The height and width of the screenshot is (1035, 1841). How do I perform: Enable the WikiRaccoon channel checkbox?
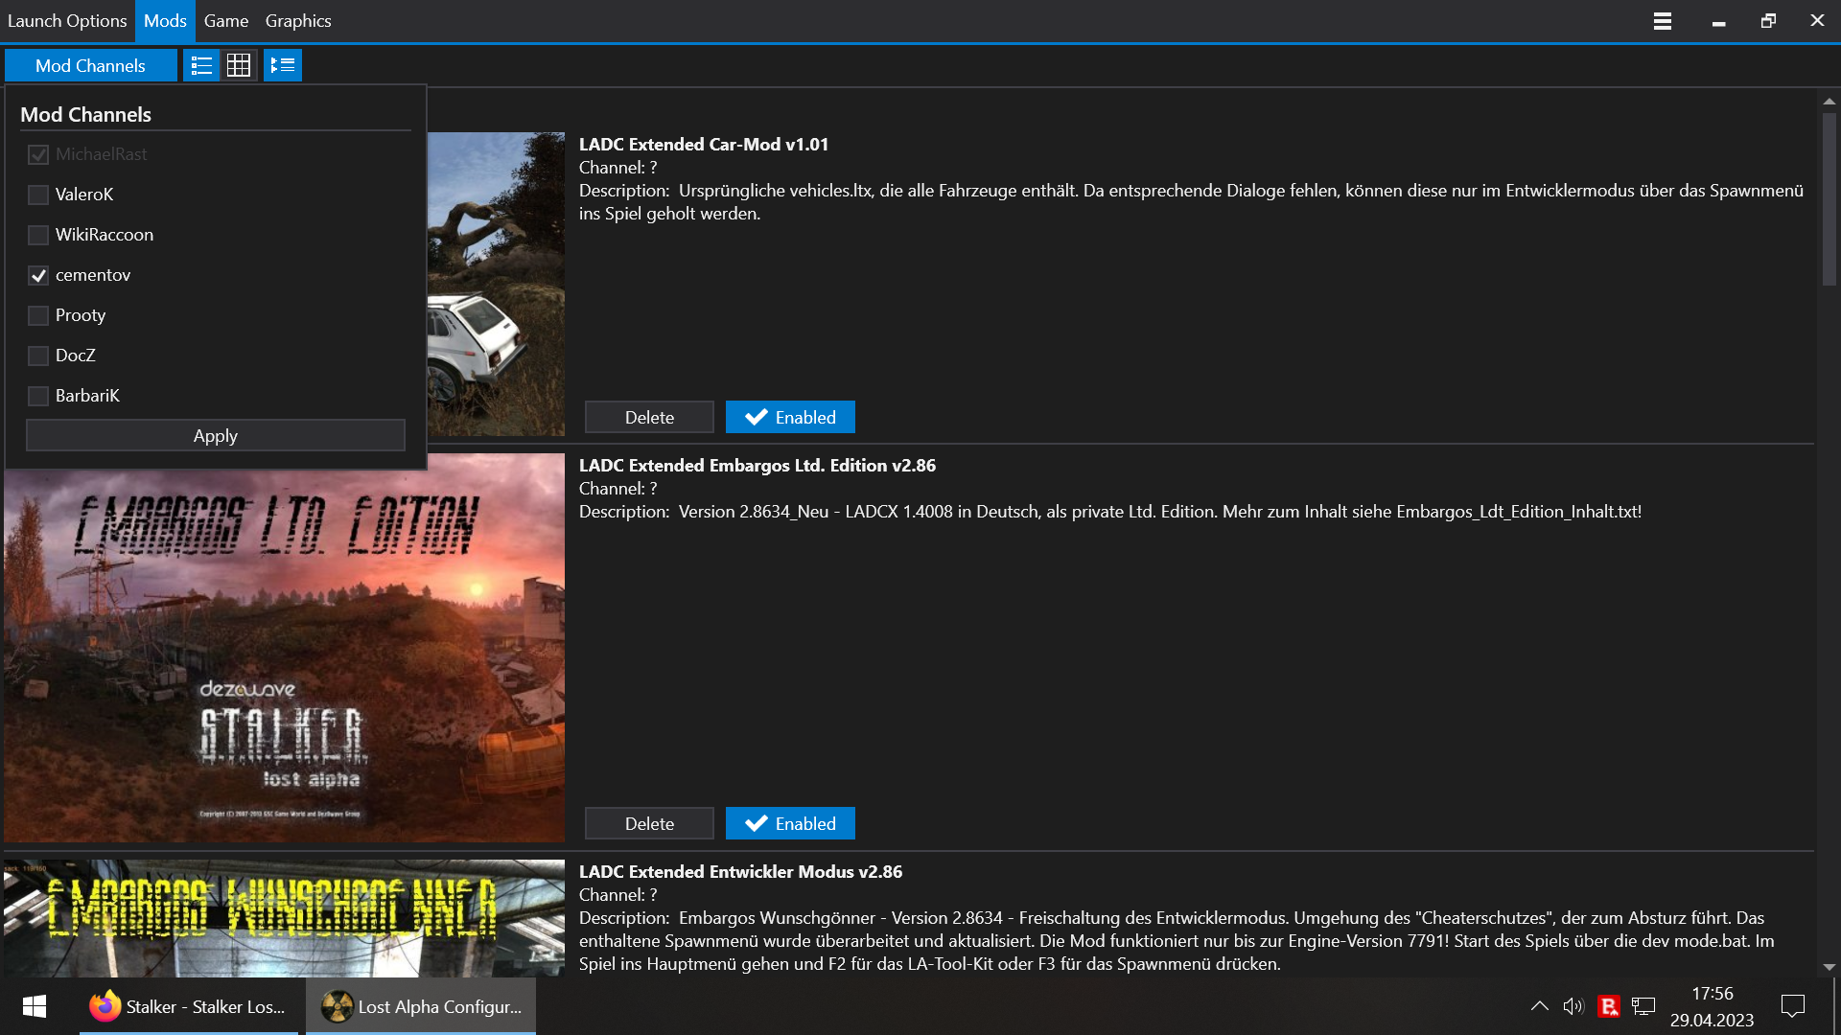38,235
